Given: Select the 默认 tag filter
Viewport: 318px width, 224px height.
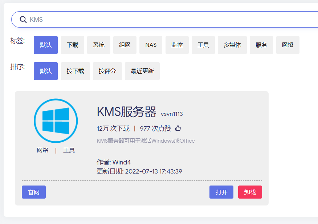Looking at the screenshot, I should point(46,45).
